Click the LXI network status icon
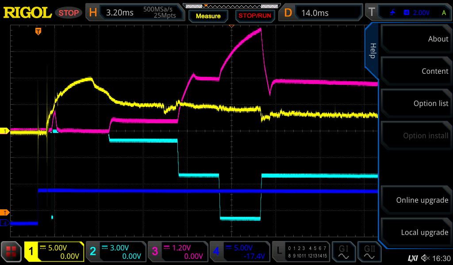453x265 pixels. click(x=412, y=258)
